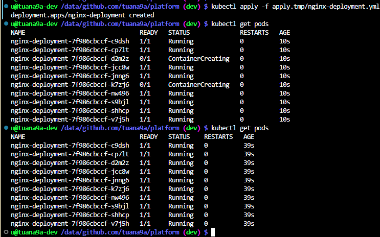Click the 'AGE' header in the second table

click(x=249, y=137)
